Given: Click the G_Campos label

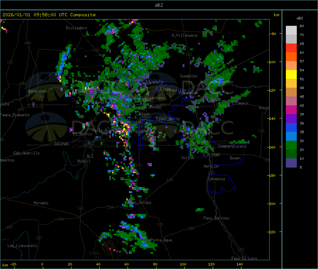Looking at the screenshot, I should [240, 103].
